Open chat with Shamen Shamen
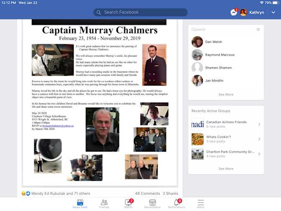The width and height of the screenshot is (281, 211). (x=226, y=68)
